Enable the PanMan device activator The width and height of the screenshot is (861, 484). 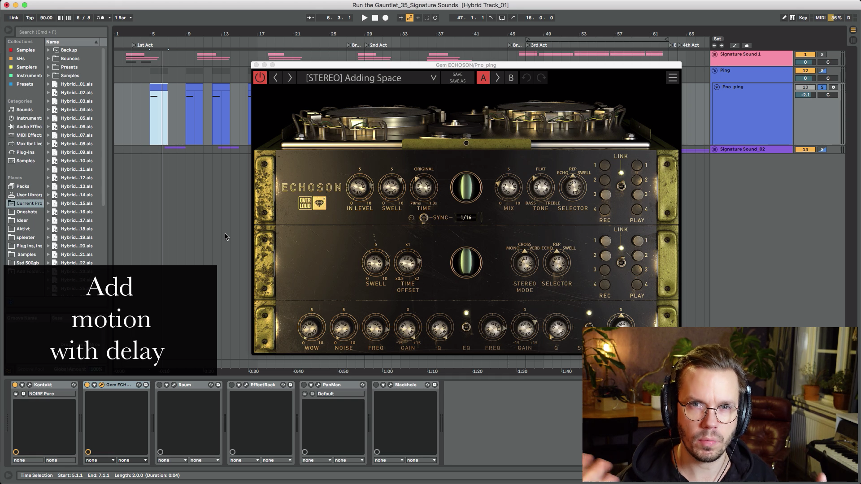point(304,385)
